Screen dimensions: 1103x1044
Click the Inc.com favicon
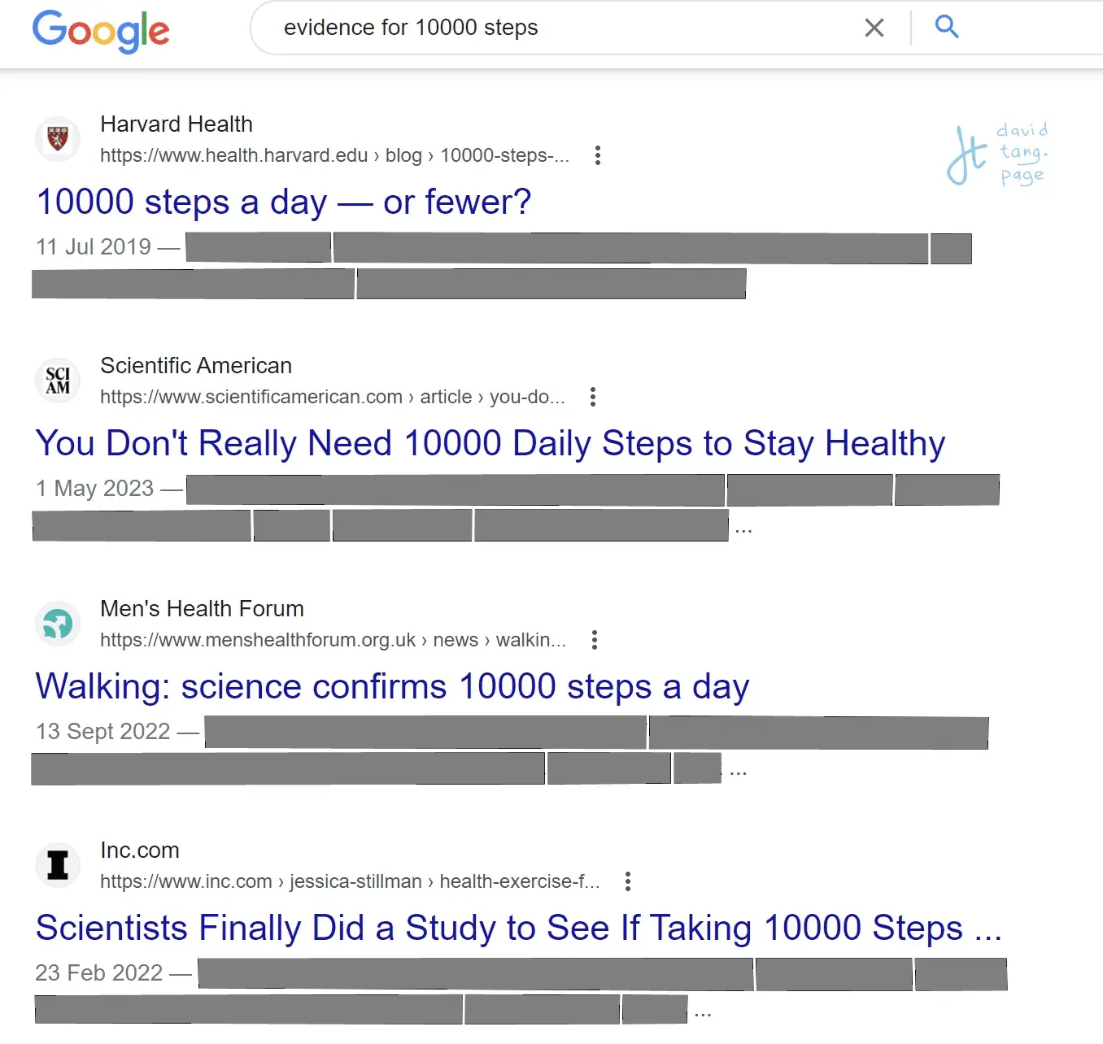[x=58, y=864]
